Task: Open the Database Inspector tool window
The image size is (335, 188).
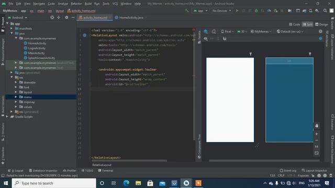Action: (x=43, y=171)
